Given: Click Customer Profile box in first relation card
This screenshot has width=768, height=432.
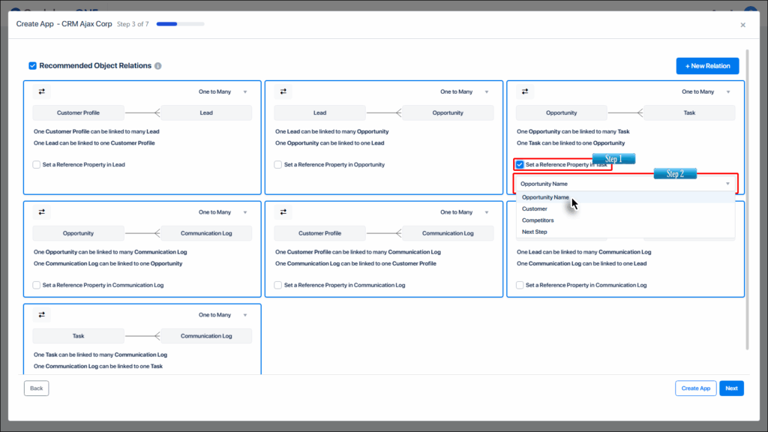Looking at the screenshot, I should [x=78, y=112].
